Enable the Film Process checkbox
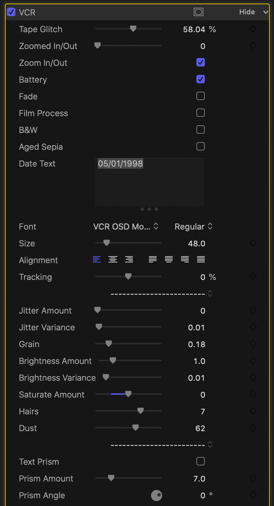Screen dimensions: 274x506 (200, 113)
